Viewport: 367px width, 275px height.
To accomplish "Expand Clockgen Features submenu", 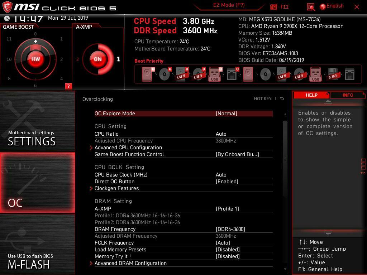I will point(116,188).
